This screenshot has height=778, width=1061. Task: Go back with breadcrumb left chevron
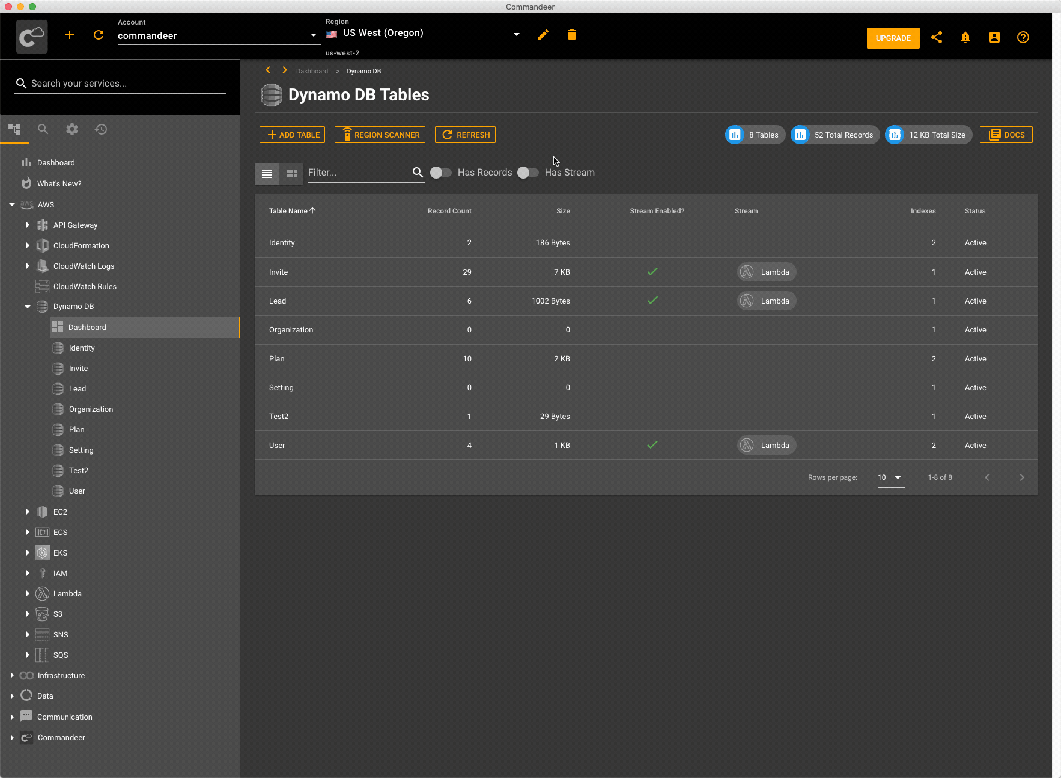(268, 70)
